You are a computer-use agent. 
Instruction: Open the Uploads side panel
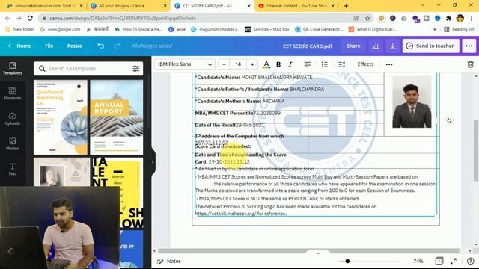[13, 119]
